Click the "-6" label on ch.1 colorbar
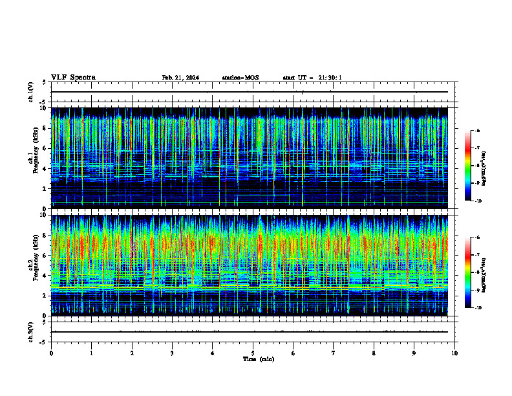This screenshot has width=512, height=396. (478, 131)
